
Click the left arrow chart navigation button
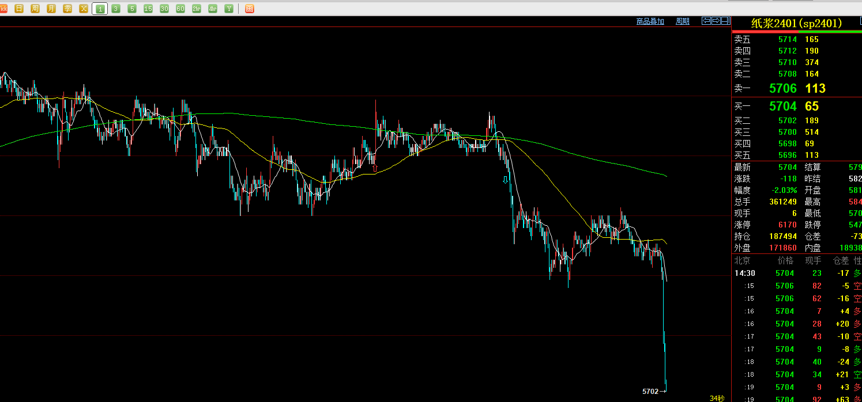pos(706,21)
